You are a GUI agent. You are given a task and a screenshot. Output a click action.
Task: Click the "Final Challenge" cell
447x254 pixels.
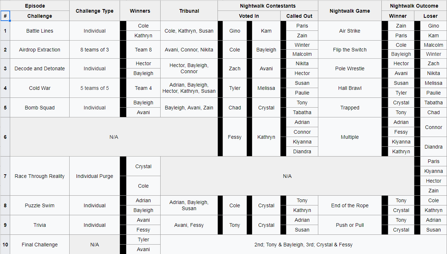(x=40, y=245)
